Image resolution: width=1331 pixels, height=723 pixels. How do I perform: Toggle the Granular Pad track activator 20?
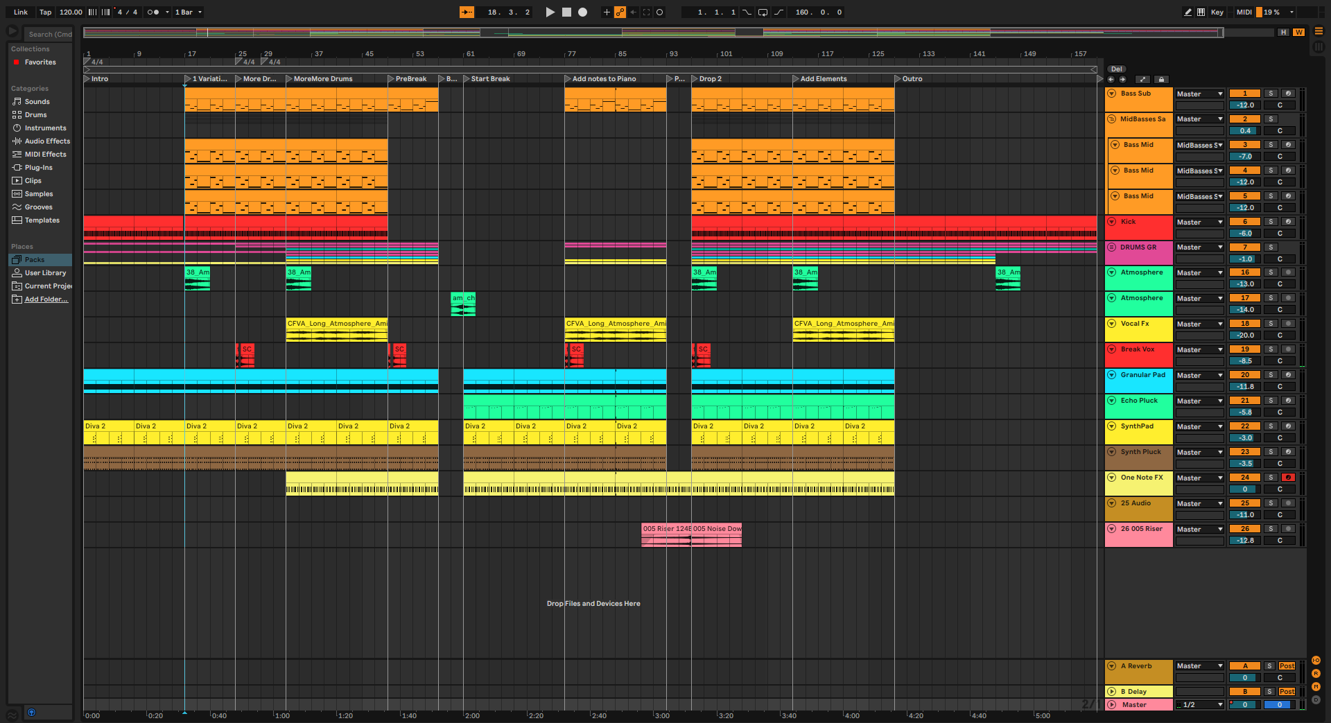[x=1245, y=375]
